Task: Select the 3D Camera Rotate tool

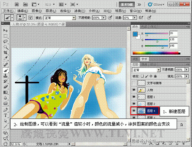Action: tap(5, 138)
